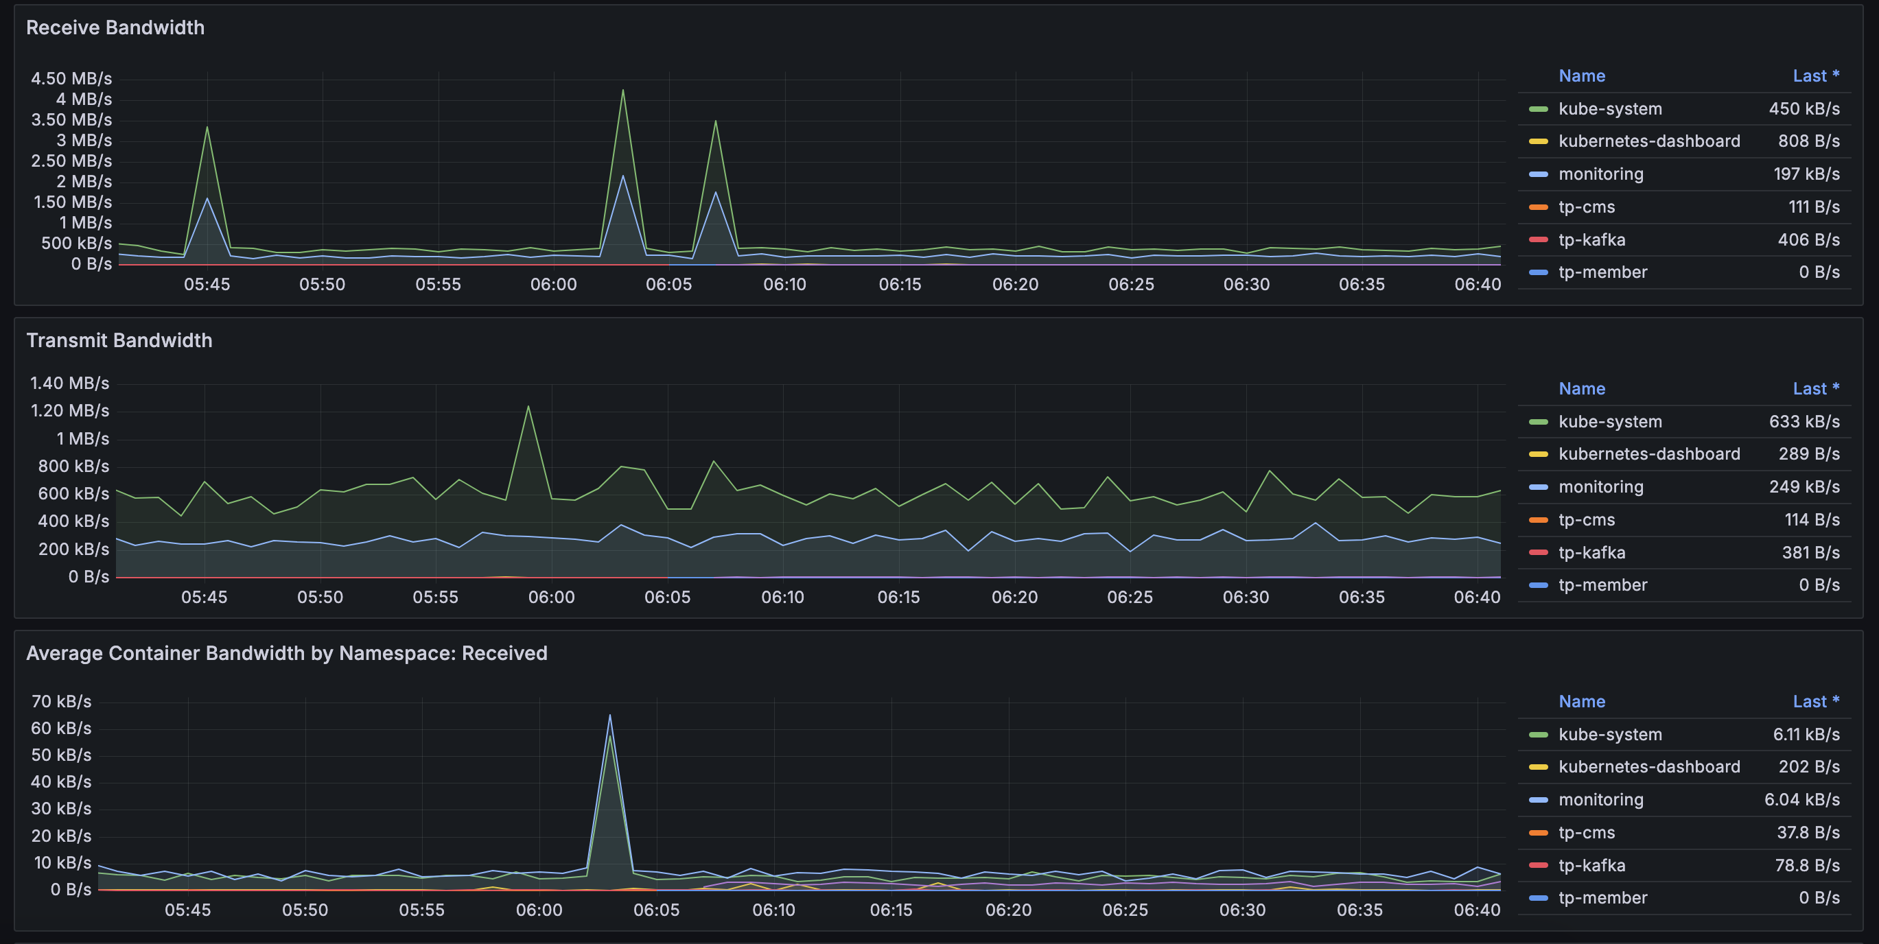Toggle kube-system series in Transmit Bandwidth legend
Screen dimensions: 1879x944
pos(1610,421)
